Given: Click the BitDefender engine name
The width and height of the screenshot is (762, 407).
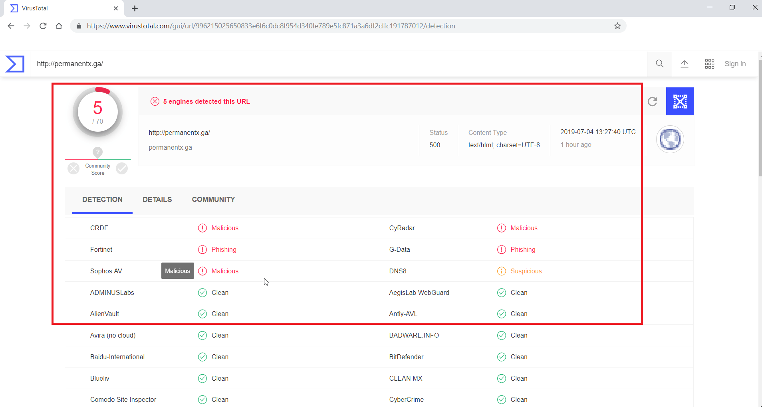Looking at the screenshot, I should tap(406, 357).
